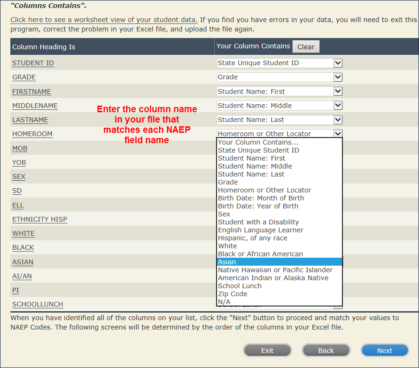Choose 'Native Hawaiian or Pacific Islander' option
The image size is (419, 368).
[279, 270]
